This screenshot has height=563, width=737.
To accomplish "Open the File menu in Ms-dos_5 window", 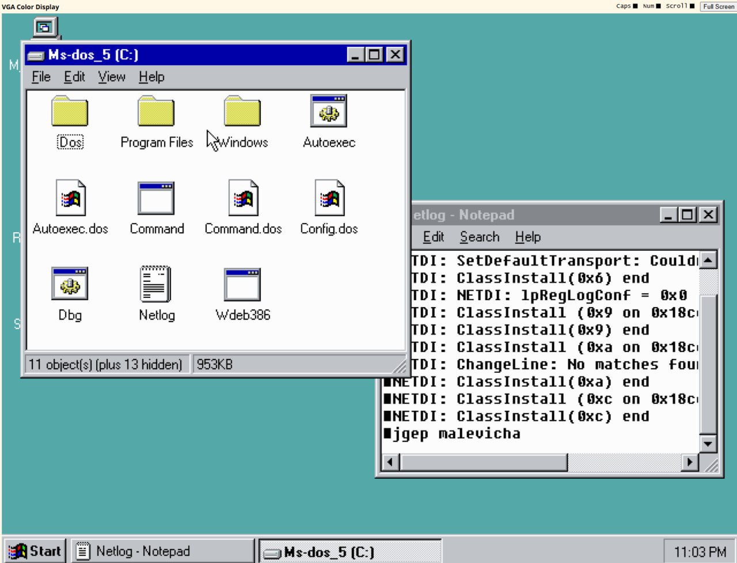I will point(41,77).
